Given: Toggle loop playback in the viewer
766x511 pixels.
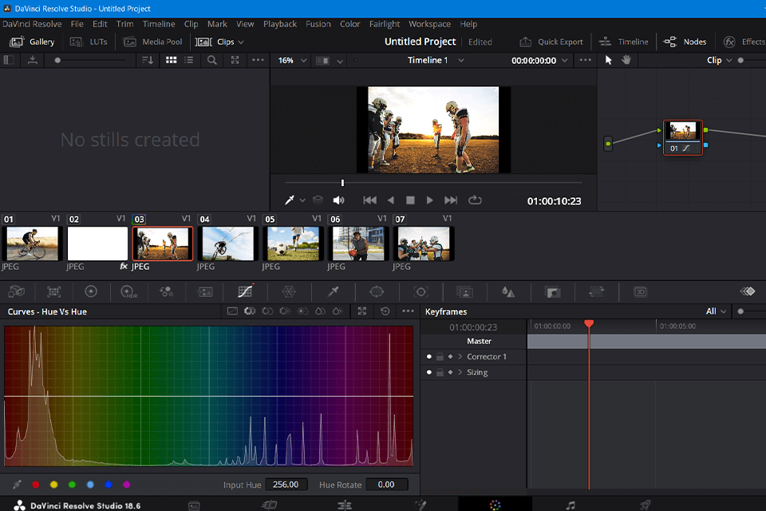Looking at the screenshot, I should (x=476, y=200).
